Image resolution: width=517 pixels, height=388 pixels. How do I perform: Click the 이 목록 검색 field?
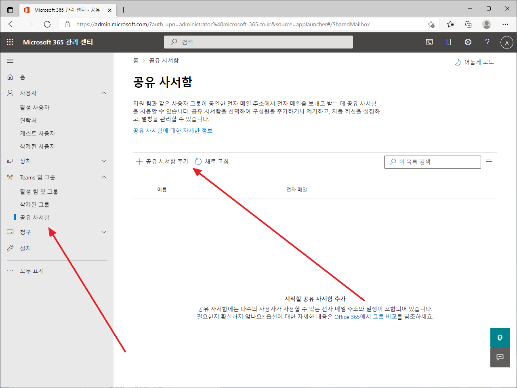click(433, 162)
